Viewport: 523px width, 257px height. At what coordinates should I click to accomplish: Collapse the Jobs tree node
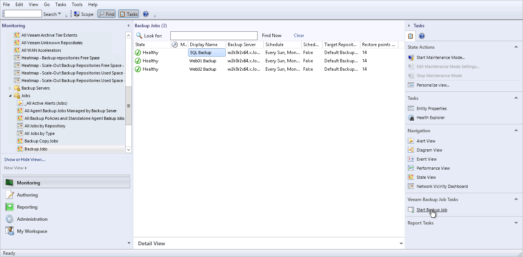tap(10, 96)
